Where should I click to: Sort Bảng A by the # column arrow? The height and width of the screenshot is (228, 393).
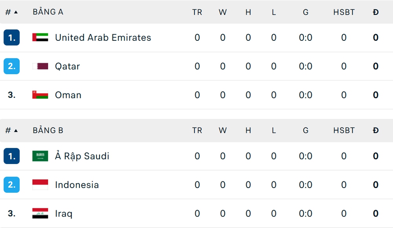click(x=16, y=12)
